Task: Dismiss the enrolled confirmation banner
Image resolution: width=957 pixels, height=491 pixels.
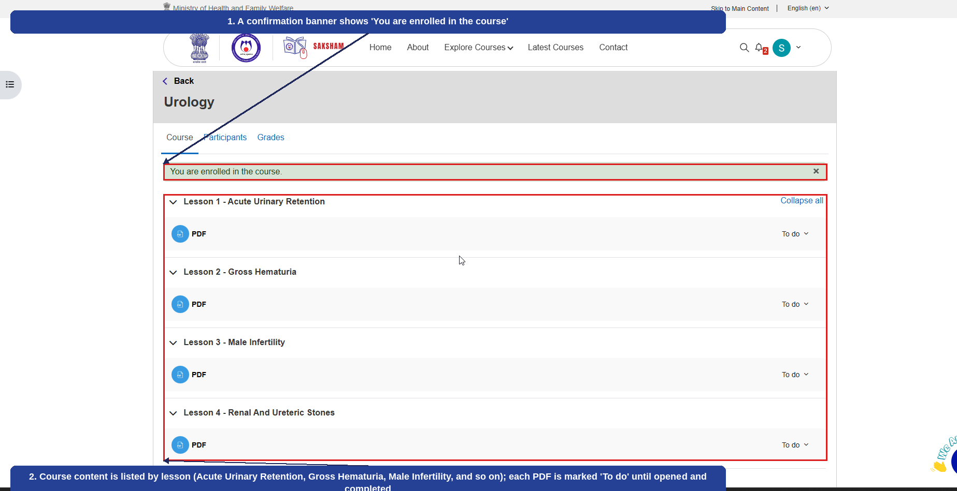Action: pos(816,171)
